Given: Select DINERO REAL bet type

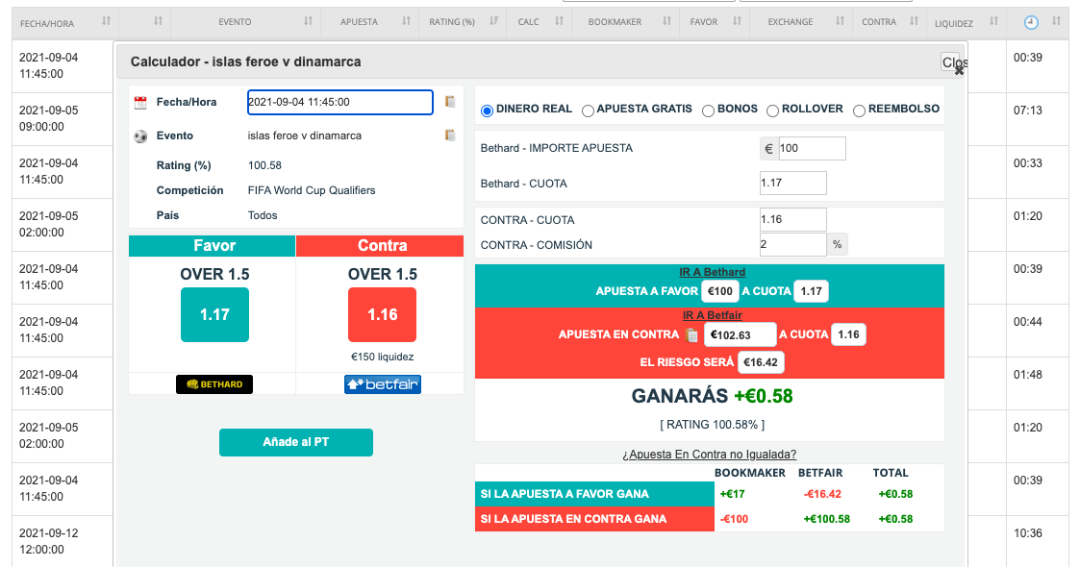Looking at the screenshot, I should [x=487, y=111].
